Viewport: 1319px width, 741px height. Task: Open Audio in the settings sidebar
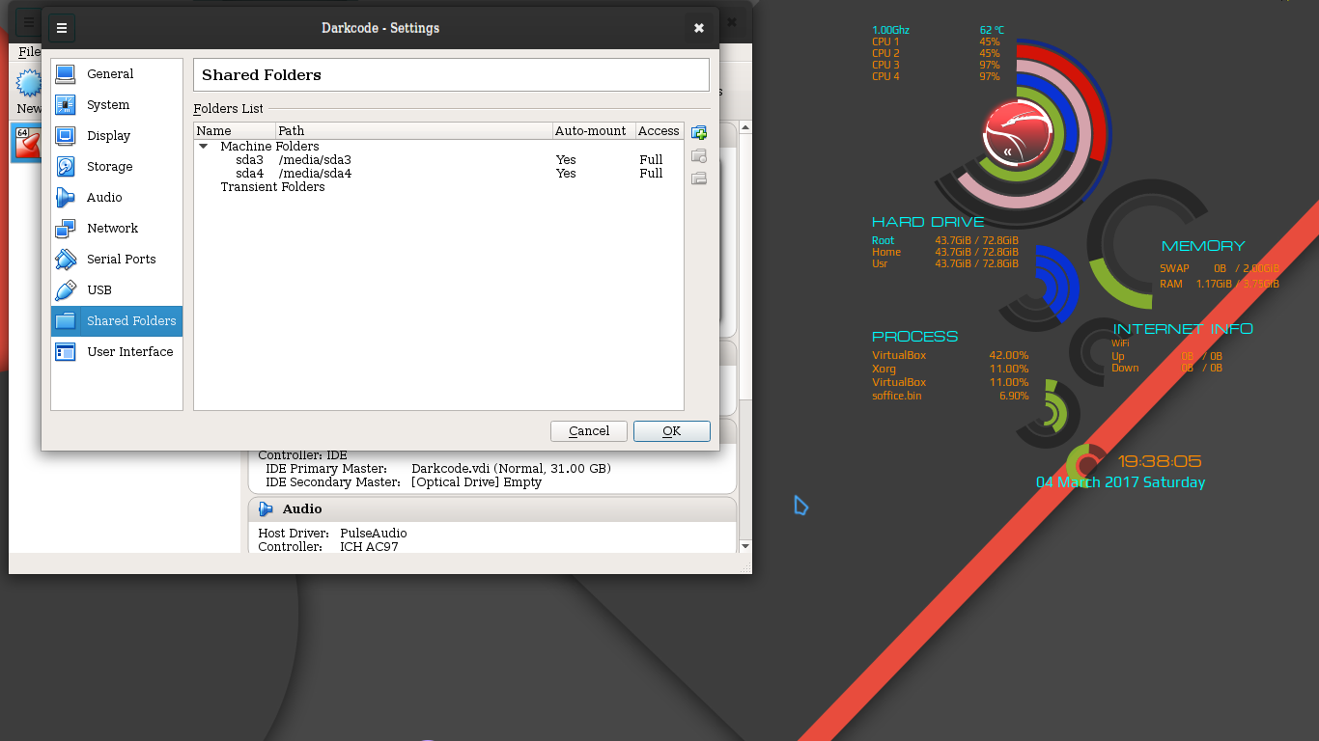pos(117,198)
